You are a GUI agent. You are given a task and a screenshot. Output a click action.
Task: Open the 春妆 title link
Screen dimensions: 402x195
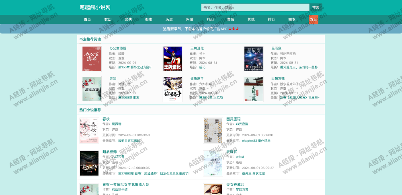click(106, 119)
